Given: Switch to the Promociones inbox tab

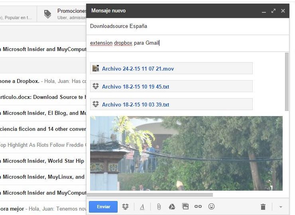Looking at the screenshot, I should [x=62, y=14].
